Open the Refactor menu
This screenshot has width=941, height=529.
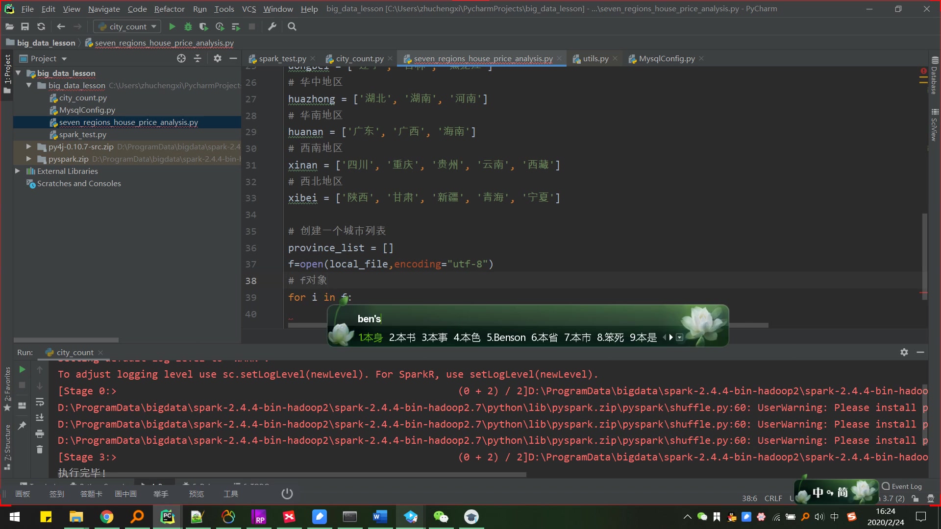[169, 9]
